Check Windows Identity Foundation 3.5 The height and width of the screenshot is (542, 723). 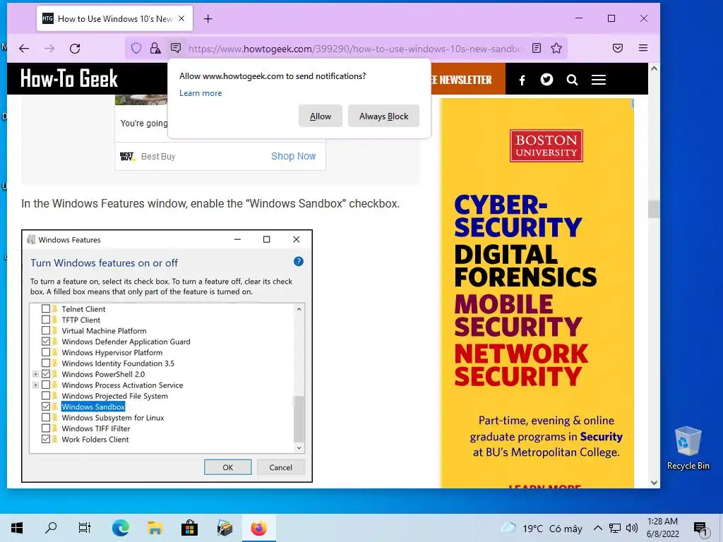(x=46, y=363)
